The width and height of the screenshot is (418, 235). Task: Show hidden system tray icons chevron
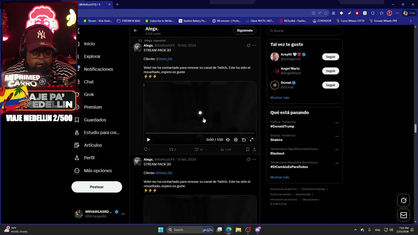355,230
